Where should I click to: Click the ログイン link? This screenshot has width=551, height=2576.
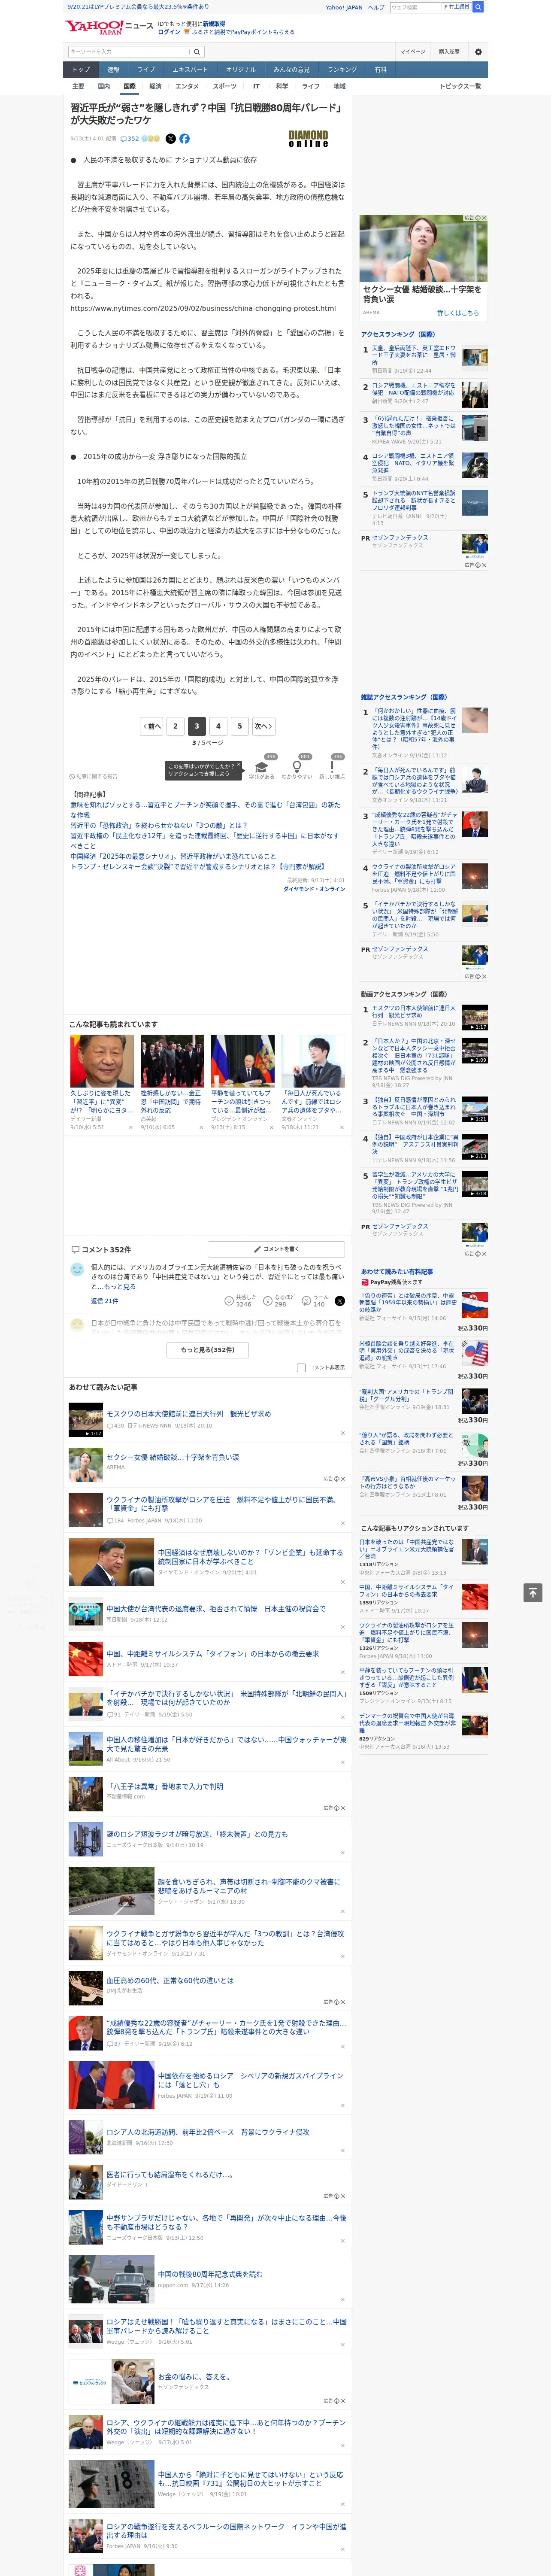(169, 32)
